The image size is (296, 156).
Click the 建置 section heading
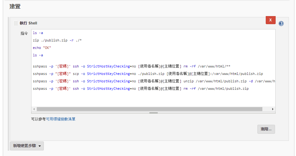15,6
